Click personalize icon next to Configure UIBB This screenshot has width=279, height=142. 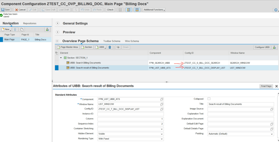point(275,47)
